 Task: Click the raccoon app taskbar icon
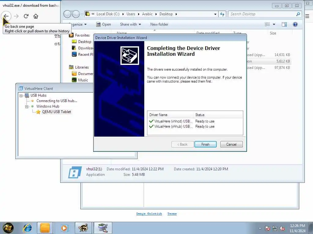tap(83, 228)
